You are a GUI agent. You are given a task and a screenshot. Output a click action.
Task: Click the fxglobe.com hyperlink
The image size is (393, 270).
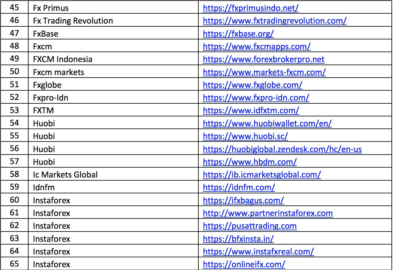pyautogui.click(x=253, y=85)
